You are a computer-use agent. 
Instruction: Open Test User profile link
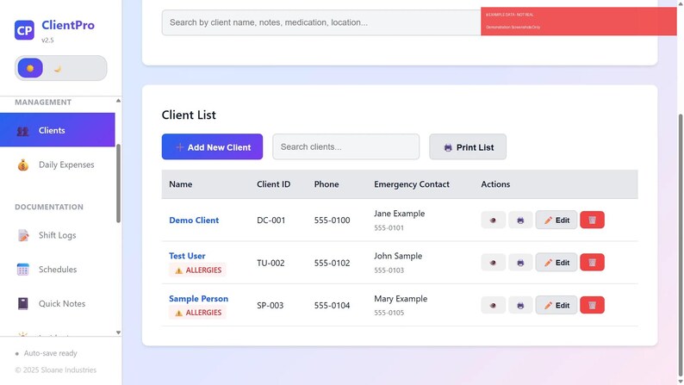coord(187,256)
